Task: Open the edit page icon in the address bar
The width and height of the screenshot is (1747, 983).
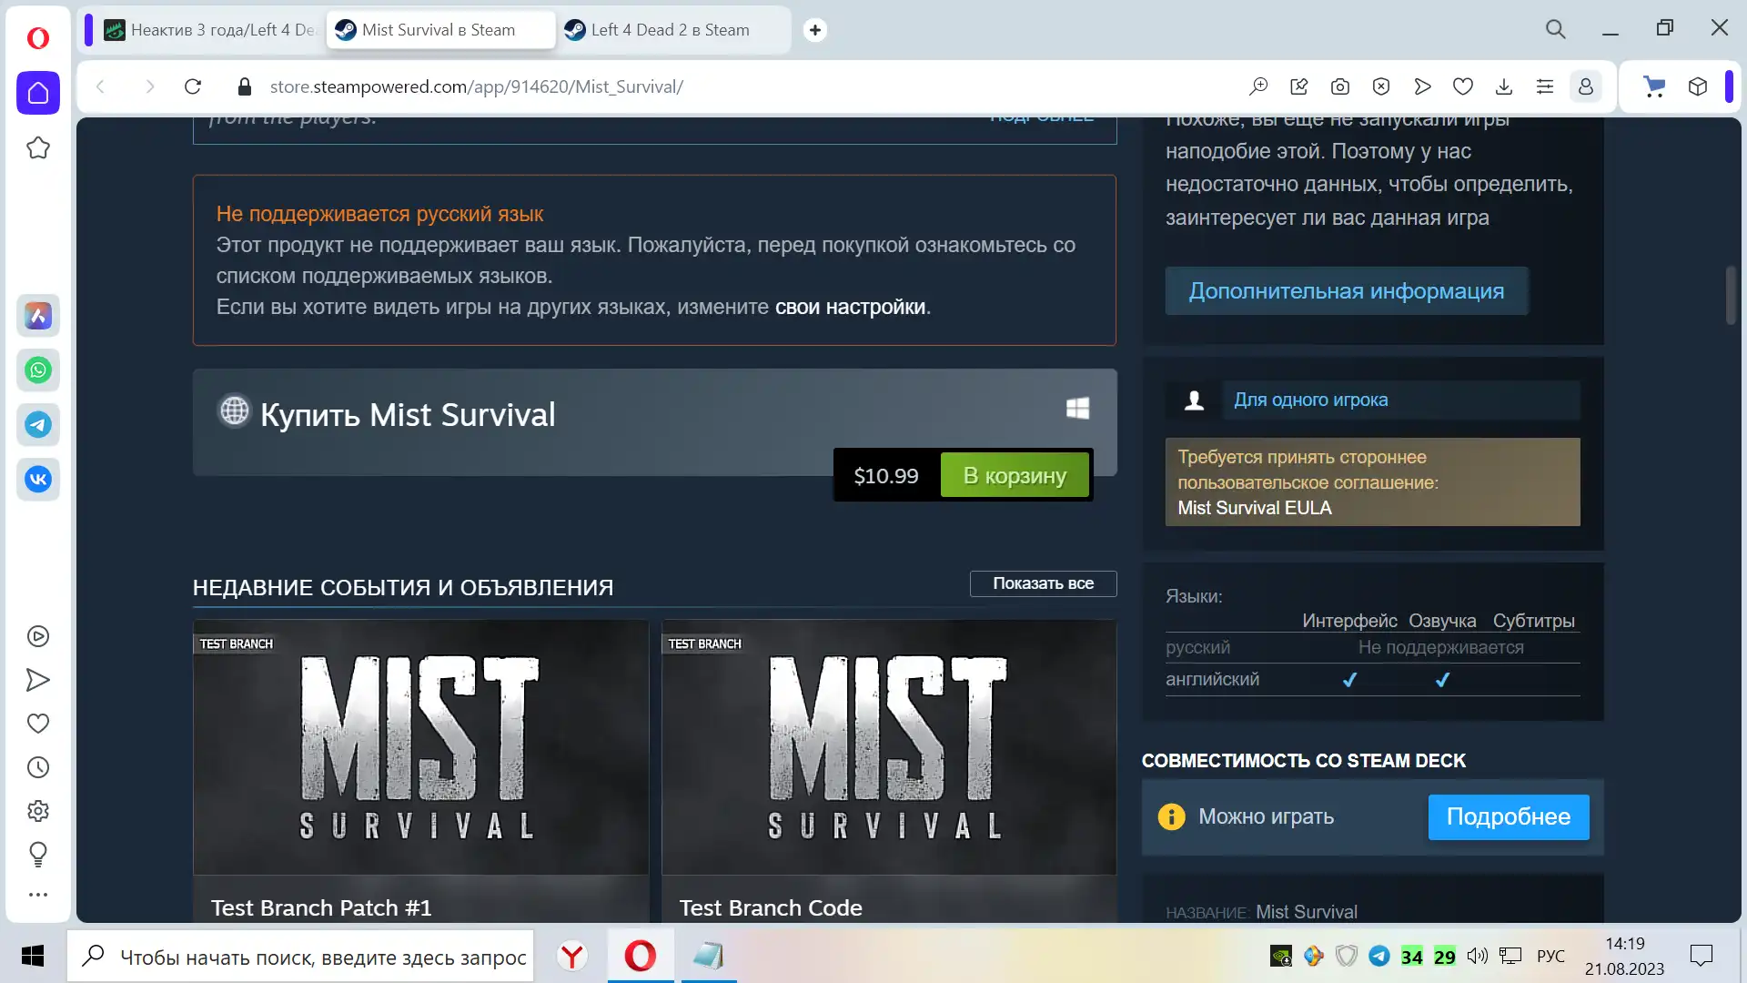Action: pos(1299,86)
